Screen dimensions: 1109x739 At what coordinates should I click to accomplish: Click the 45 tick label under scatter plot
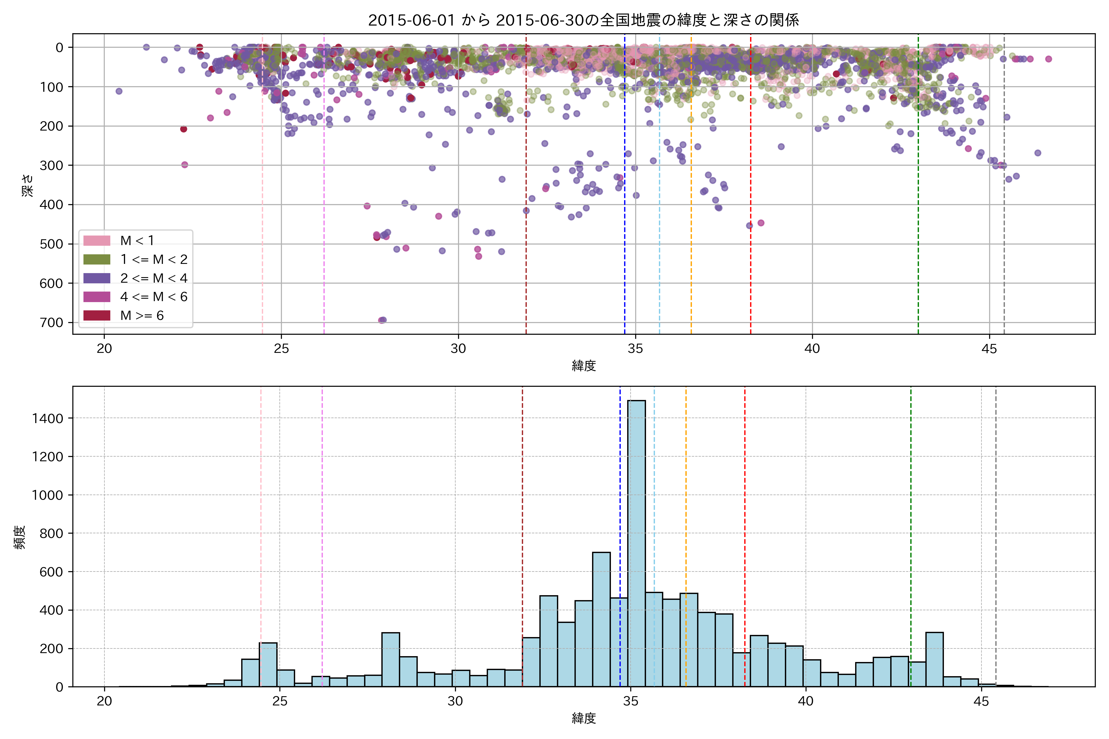pyautogui.click(x=989, y=349)
